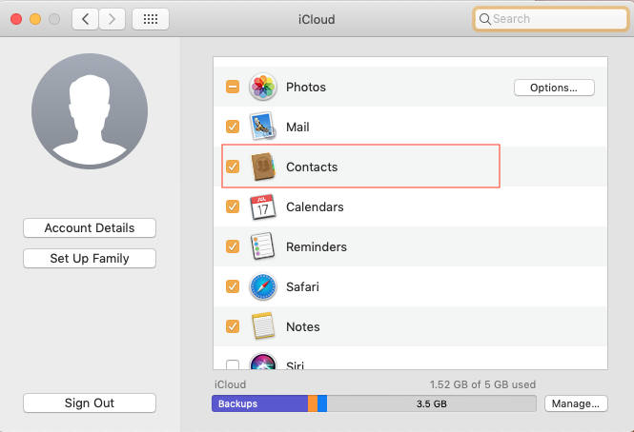
Task: Show all preferences grid button
Action: 151,19
